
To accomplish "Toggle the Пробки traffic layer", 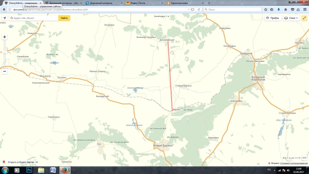I will [272, 18].
